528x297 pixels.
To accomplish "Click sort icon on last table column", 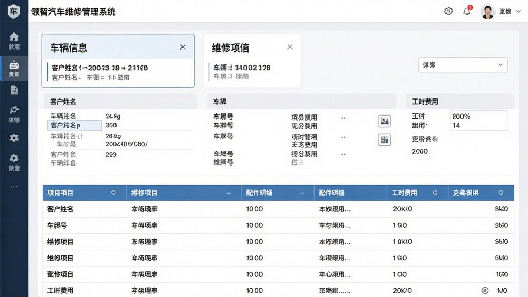I will [x=501, y=193].
